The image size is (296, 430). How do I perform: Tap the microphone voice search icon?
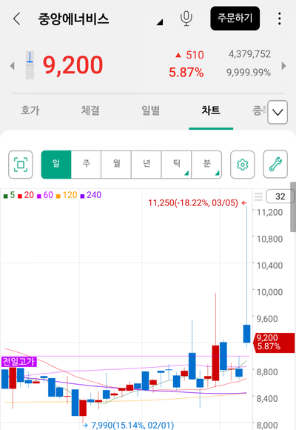coord(186,19)
